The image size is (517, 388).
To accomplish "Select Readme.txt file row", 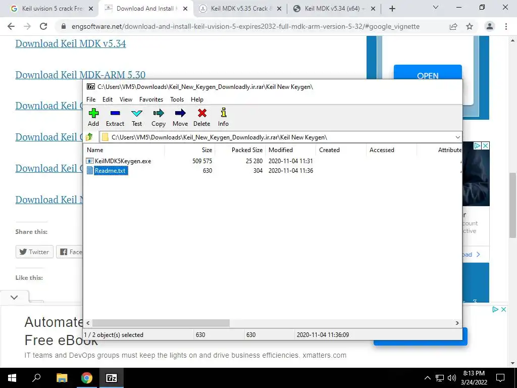I will coord(272,171).
